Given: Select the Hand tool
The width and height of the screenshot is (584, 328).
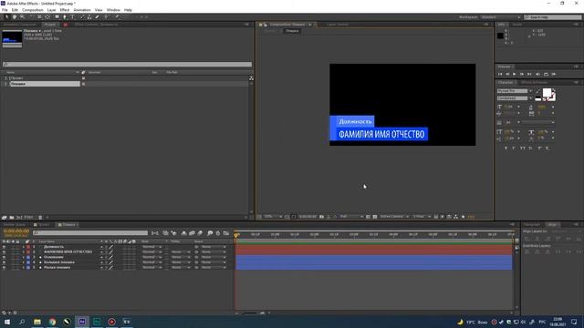Looking at the screenshot, I should [x=15, y=16].
